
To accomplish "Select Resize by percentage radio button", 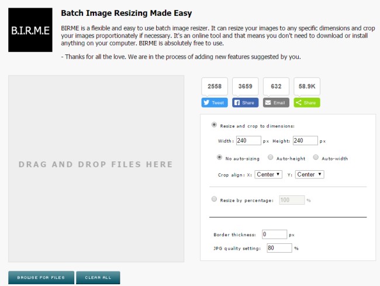I will point(214,199).
